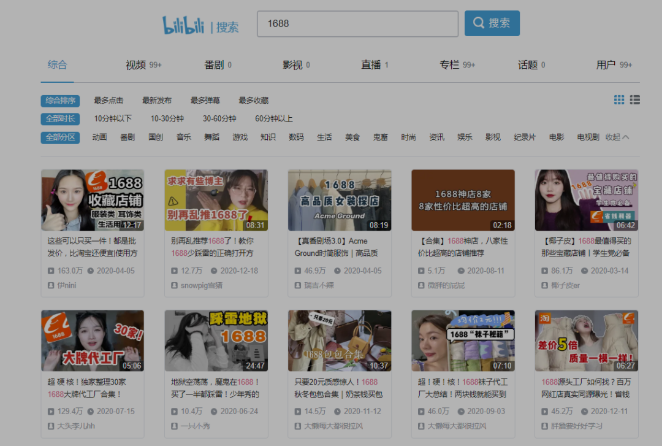Filter by 生活 category
The height and width of the screenshot is (446, 662).
[324, 137]
